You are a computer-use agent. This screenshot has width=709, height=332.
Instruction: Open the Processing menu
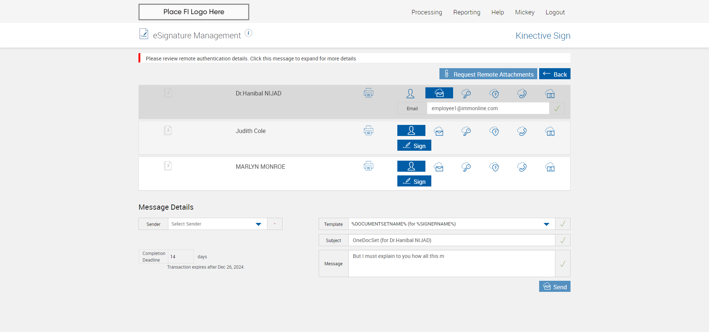coord(427,12)
